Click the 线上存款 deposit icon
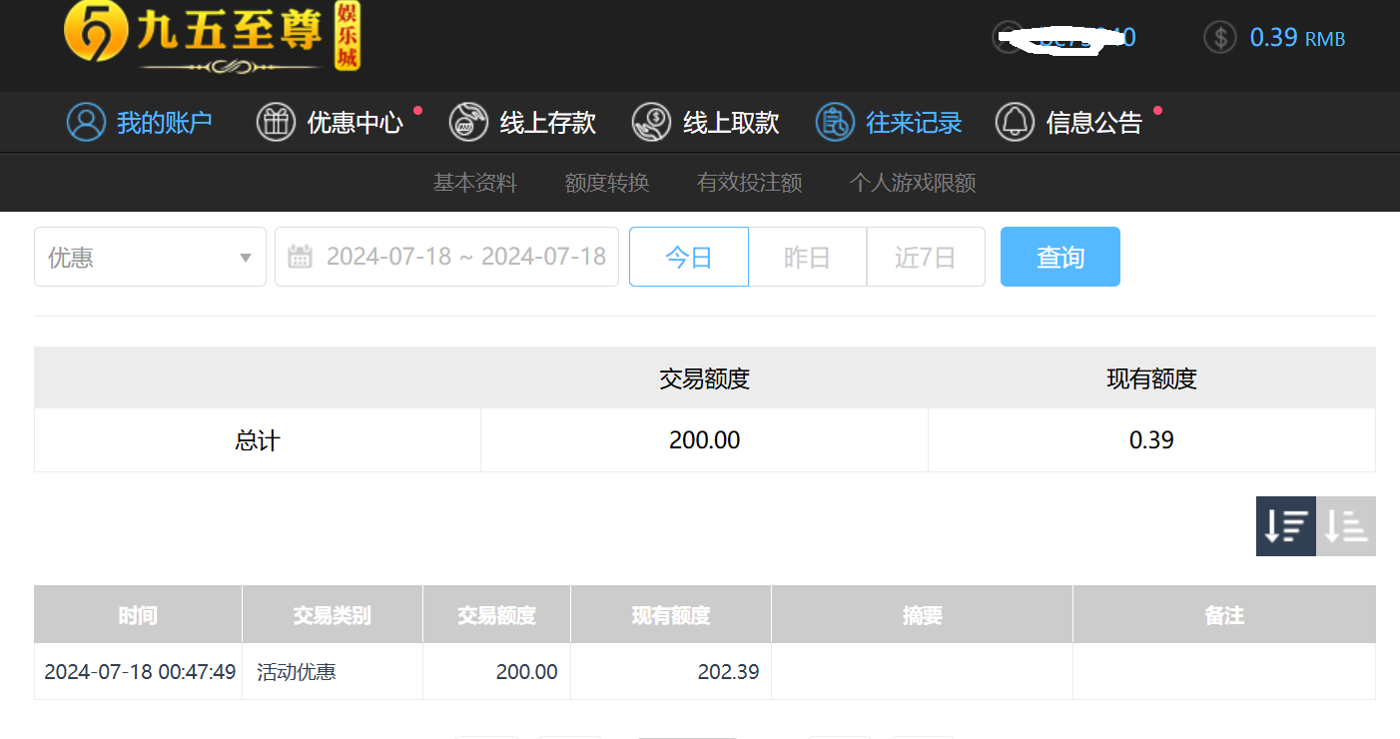The image size is (1400, 739). coord(468,122)
